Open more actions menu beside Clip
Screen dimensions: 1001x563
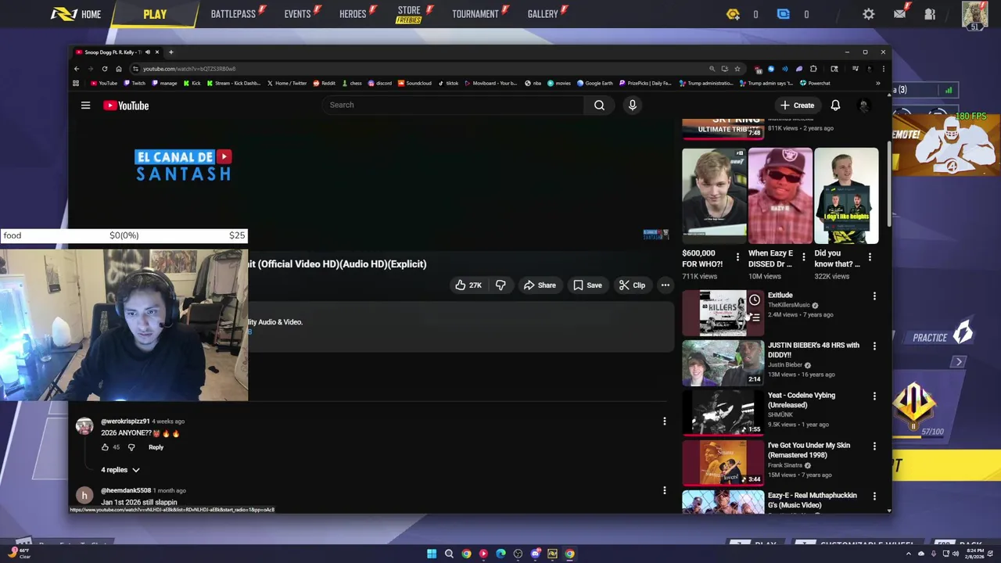pyautogui.click(x=665, y=285)
